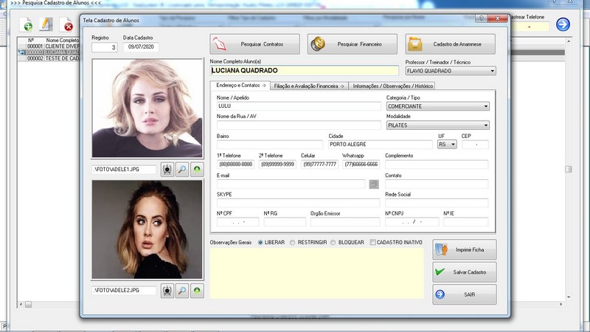Click Salvar Cadastro button
Image resolution: width=590 pixels, height=332 pixels.
pyautogui.click(x=465, y=272)
